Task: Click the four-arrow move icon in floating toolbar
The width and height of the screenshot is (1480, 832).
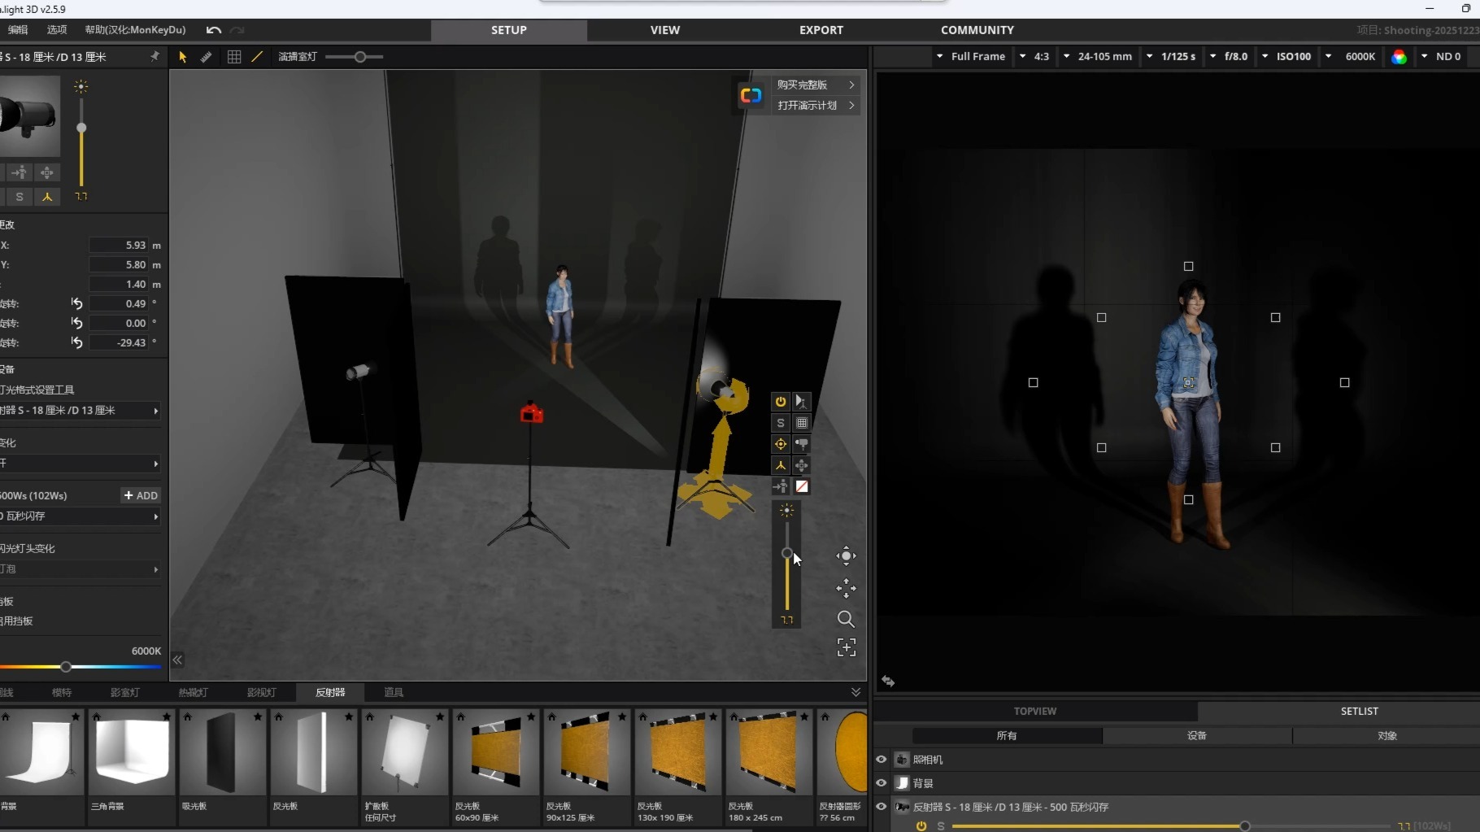Action: [802, 465]
